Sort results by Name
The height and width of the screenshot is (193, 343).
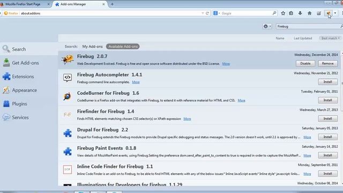(x=280, y=38)
